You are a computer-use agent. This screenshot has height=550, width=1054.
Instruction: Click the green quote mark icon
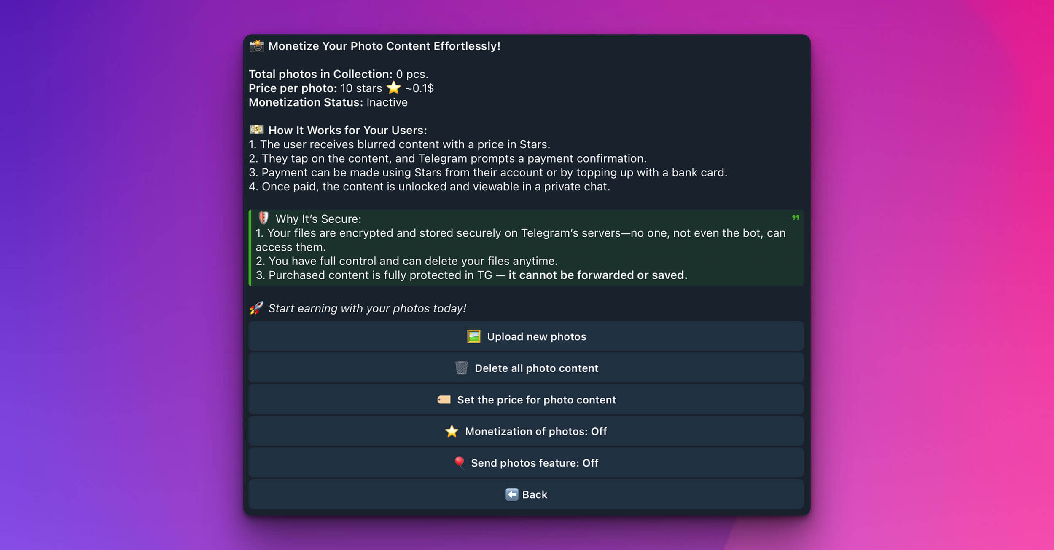[x=795, y=218]
